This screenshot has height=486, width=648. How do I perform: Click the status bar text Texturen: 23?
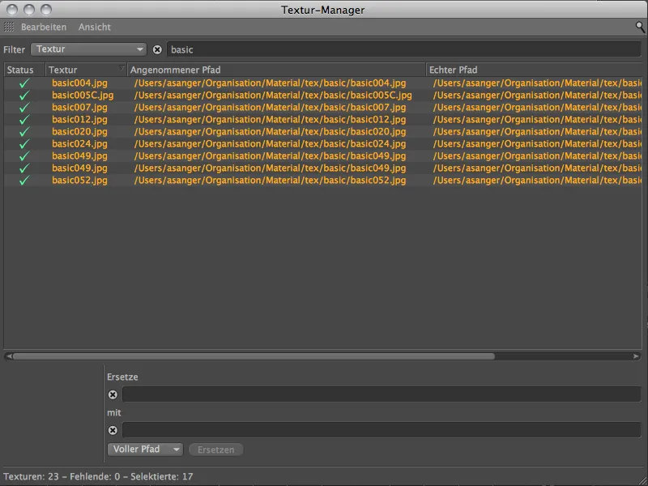coord(31,476)
